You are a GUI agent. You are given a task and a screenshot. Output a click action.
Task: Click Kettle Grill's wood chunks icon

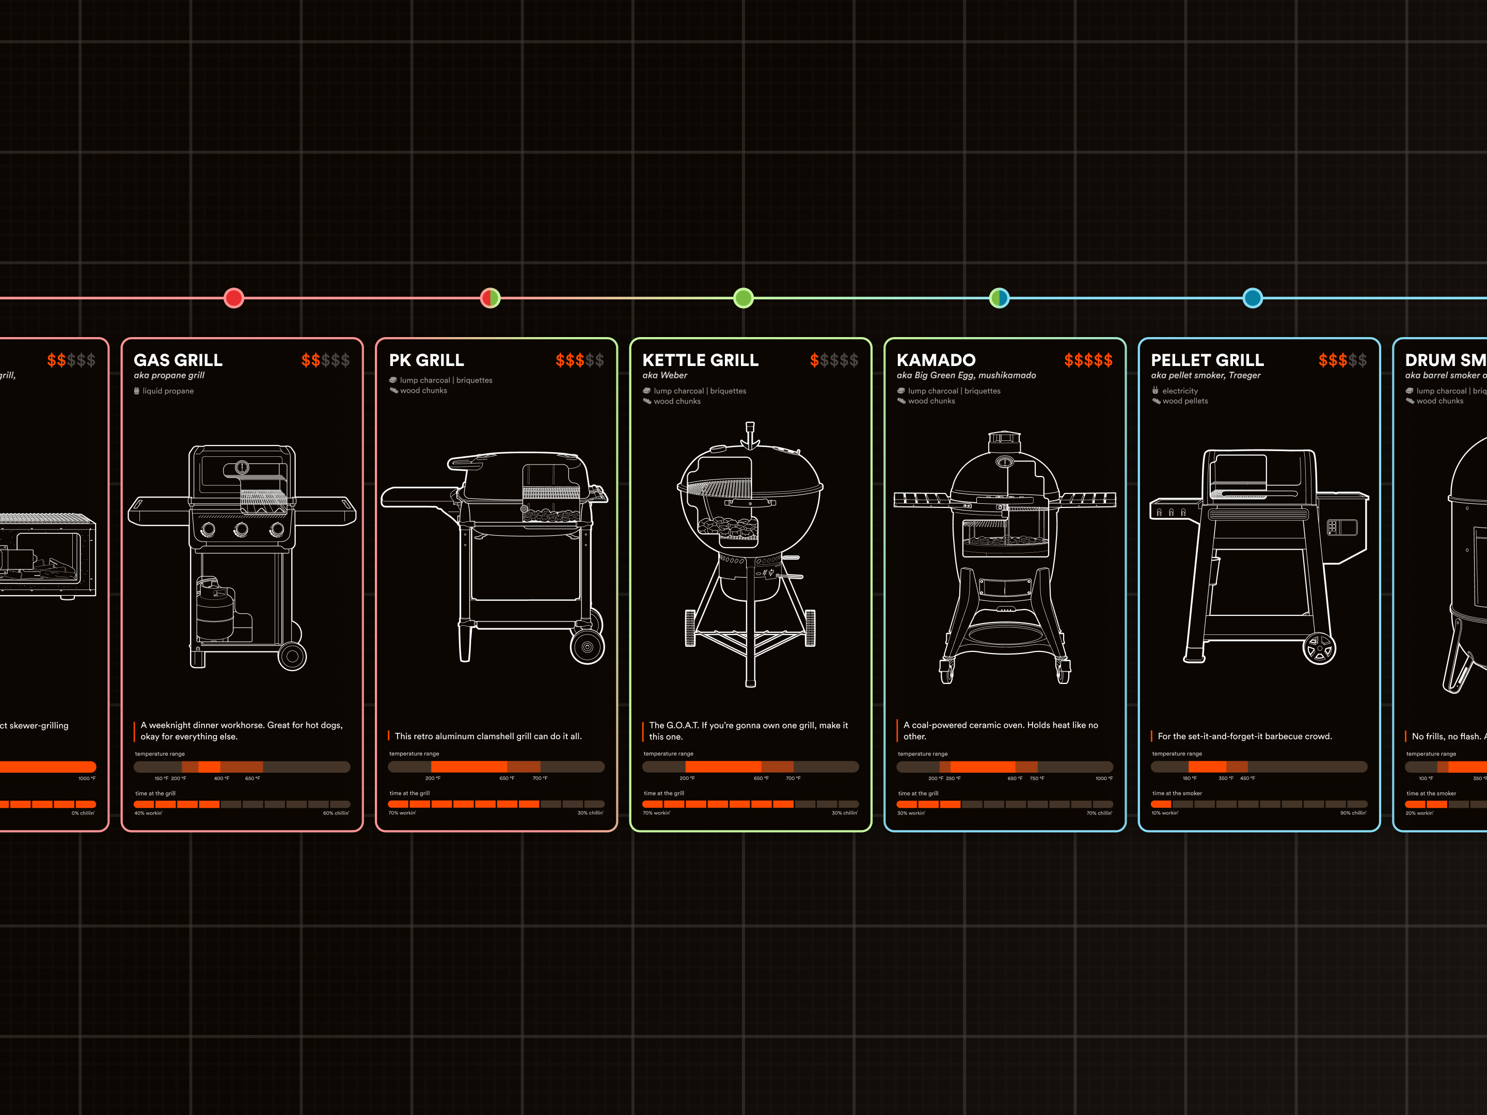647,401
